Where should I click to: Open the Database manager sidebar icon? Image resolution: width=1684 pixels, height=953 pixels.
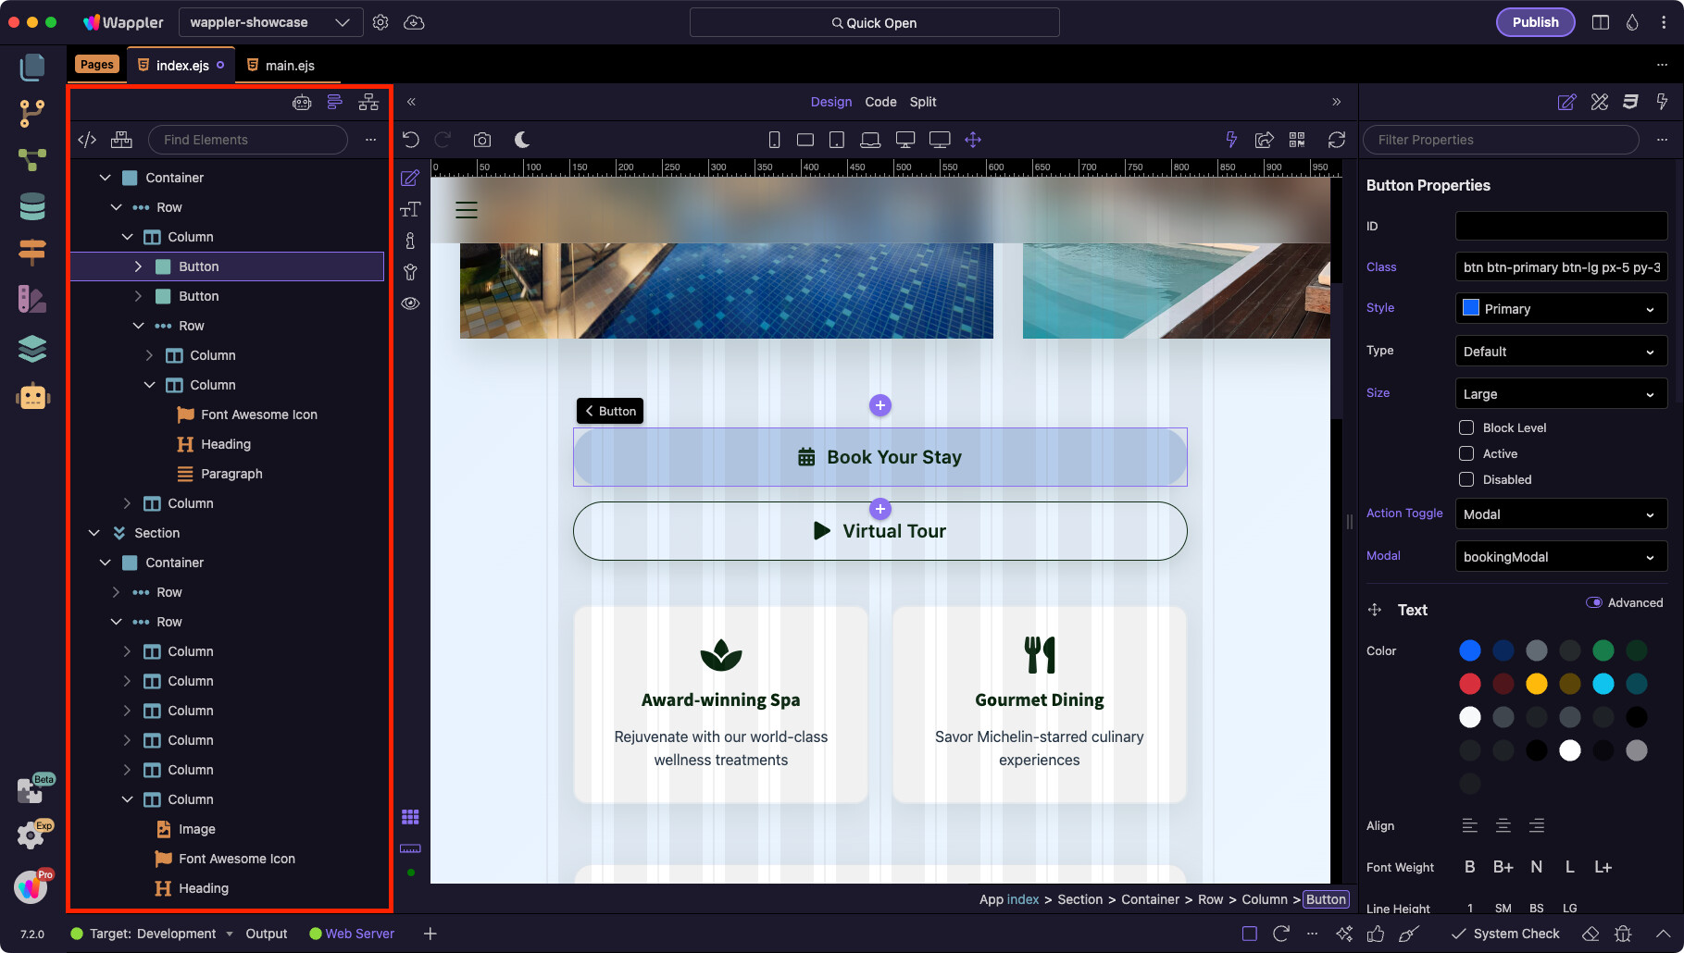coord(32,206)
